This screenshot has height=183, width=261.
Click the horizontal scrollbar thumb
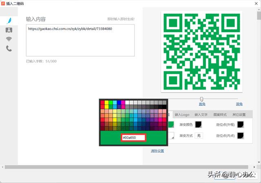point(126,167)
